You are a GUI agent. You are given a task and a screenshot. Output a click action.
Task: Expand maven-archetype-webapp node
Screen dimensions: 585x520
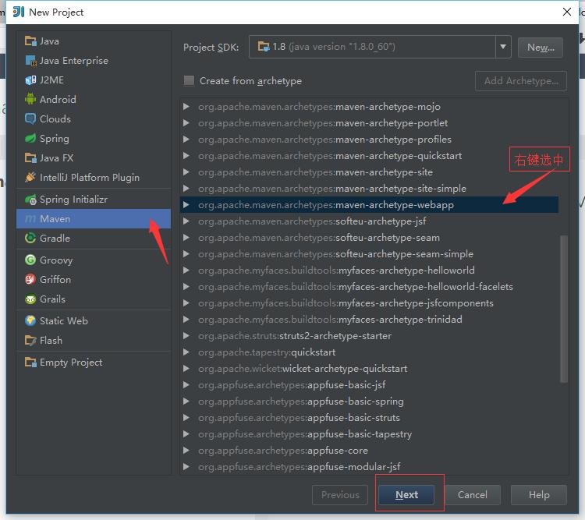click(186, 205)
